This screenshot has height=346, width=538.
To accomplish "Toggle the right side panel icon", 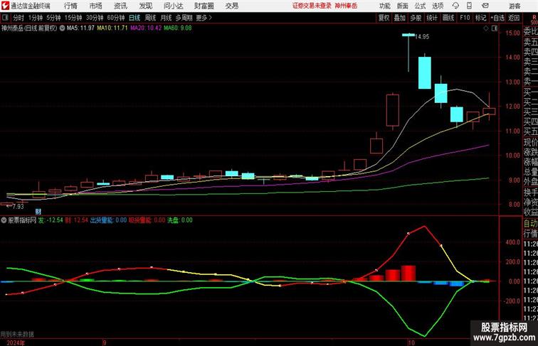I will pos(495,29).
